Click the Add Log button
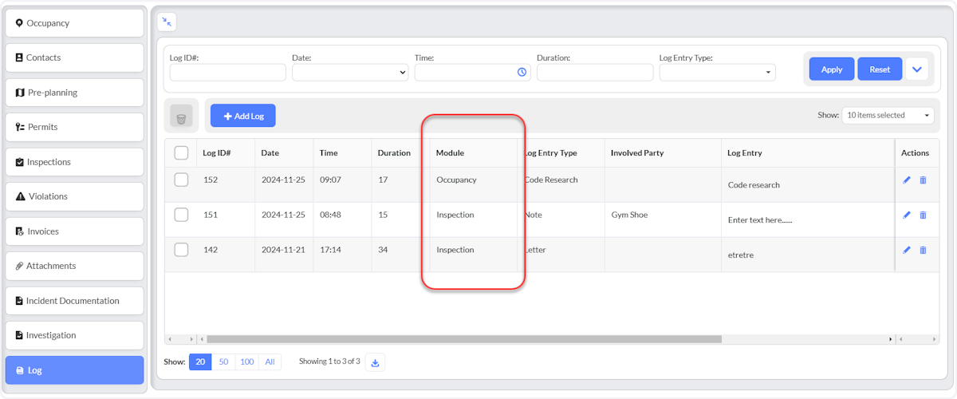Screen dimensions: 957x399 [243, 116]
